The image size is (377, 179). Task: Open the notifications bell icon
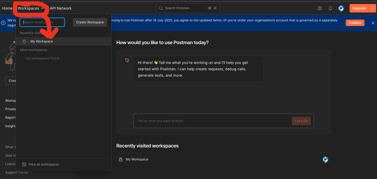(x=331, y=8)
